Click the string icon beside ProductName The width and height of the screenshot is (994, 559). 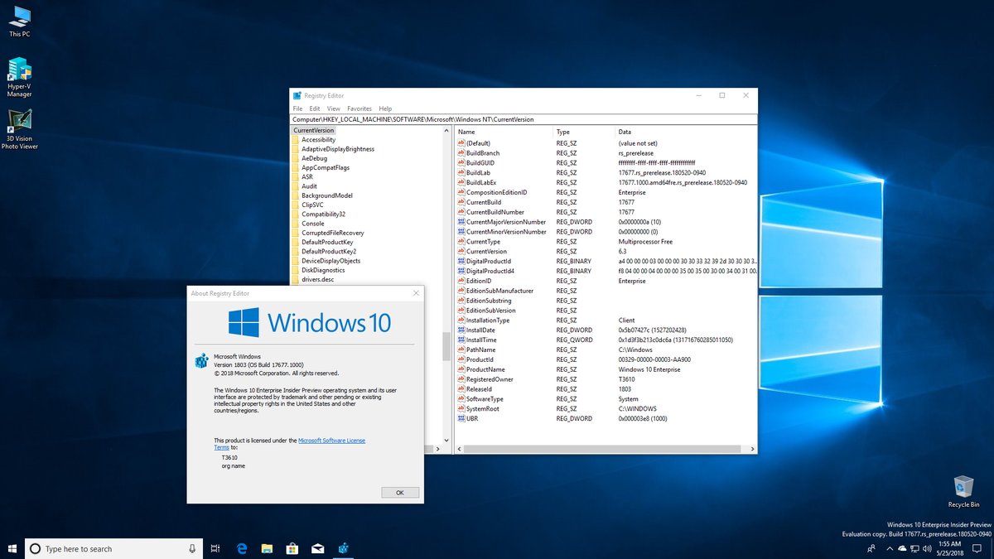pos(461,369)
